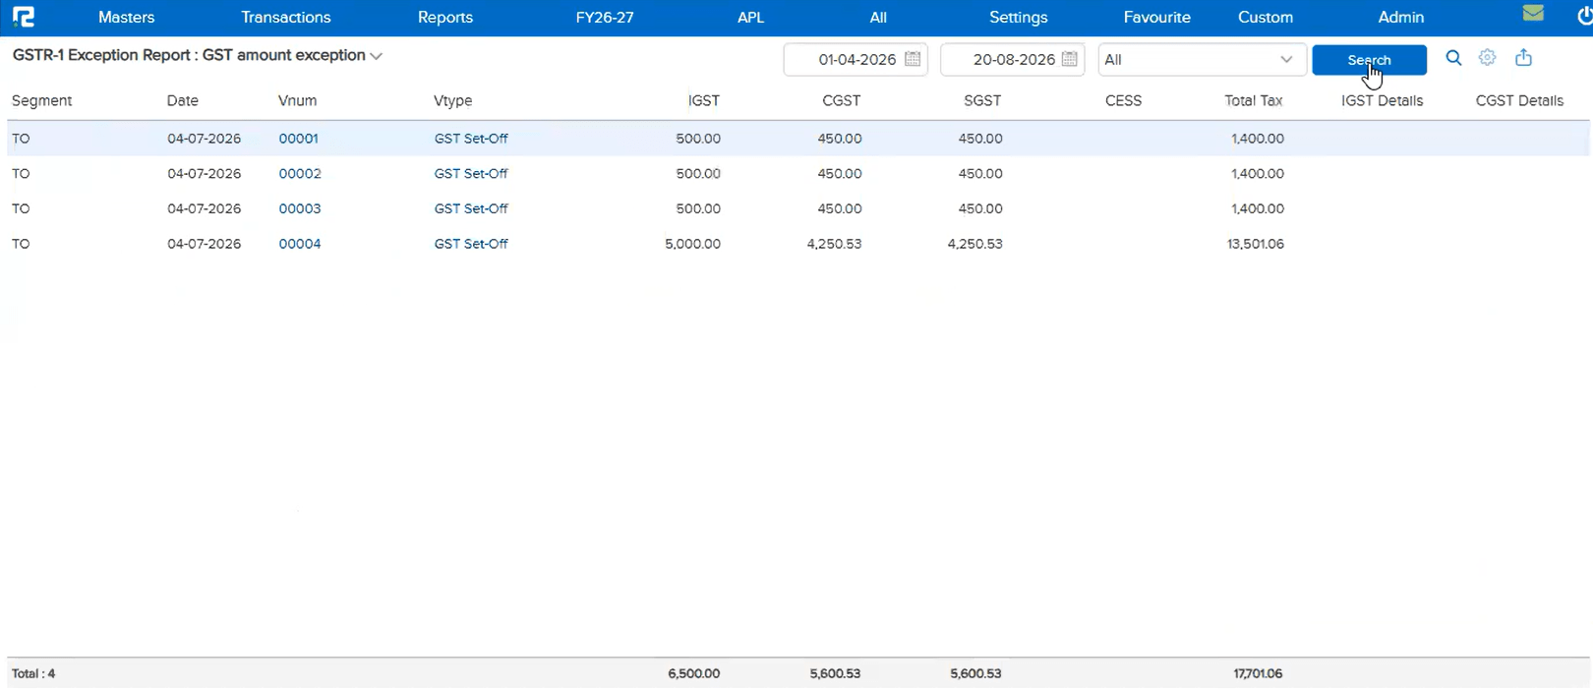Screen dimensions: 1593x692
Task: Open voucher number 00001
Action: 298,139
